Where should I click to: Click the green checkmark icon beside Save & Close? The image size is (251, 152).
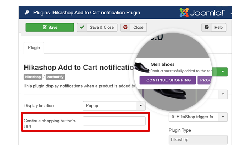82,27
